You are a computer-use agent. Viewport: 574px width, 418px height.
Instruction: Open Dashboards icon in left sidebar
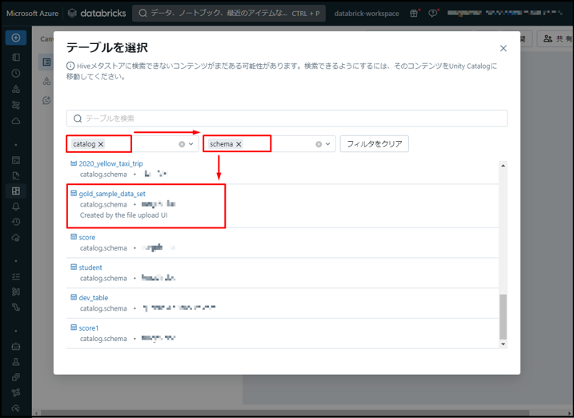click(16, 191)
